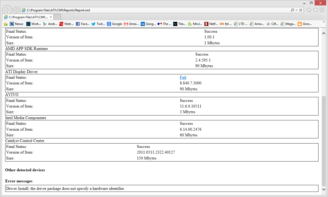Open a new blank tab

pos(57,17)
